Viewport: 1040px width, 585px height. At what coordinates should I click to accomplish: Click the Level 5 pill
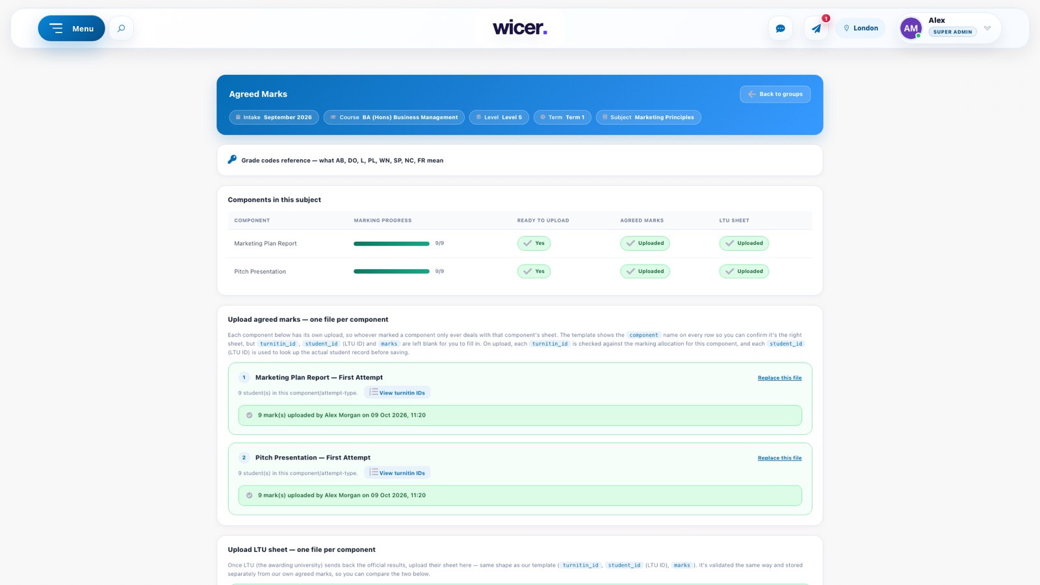[499, 118]
